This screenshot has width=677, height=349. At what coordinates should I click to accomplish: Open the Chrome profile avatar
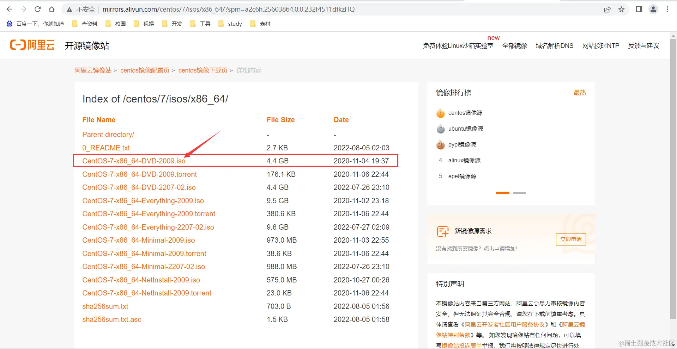(653, 9)
